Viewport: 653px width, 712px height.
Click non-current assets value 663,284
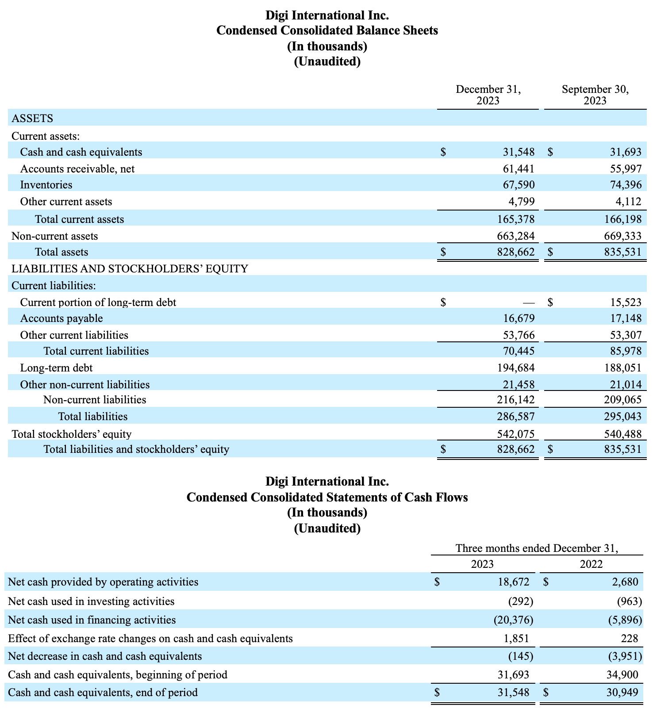tap(516, 236)
